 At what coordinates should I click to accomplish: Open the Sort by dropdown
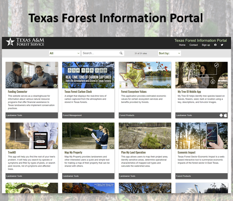click(169, 53)
